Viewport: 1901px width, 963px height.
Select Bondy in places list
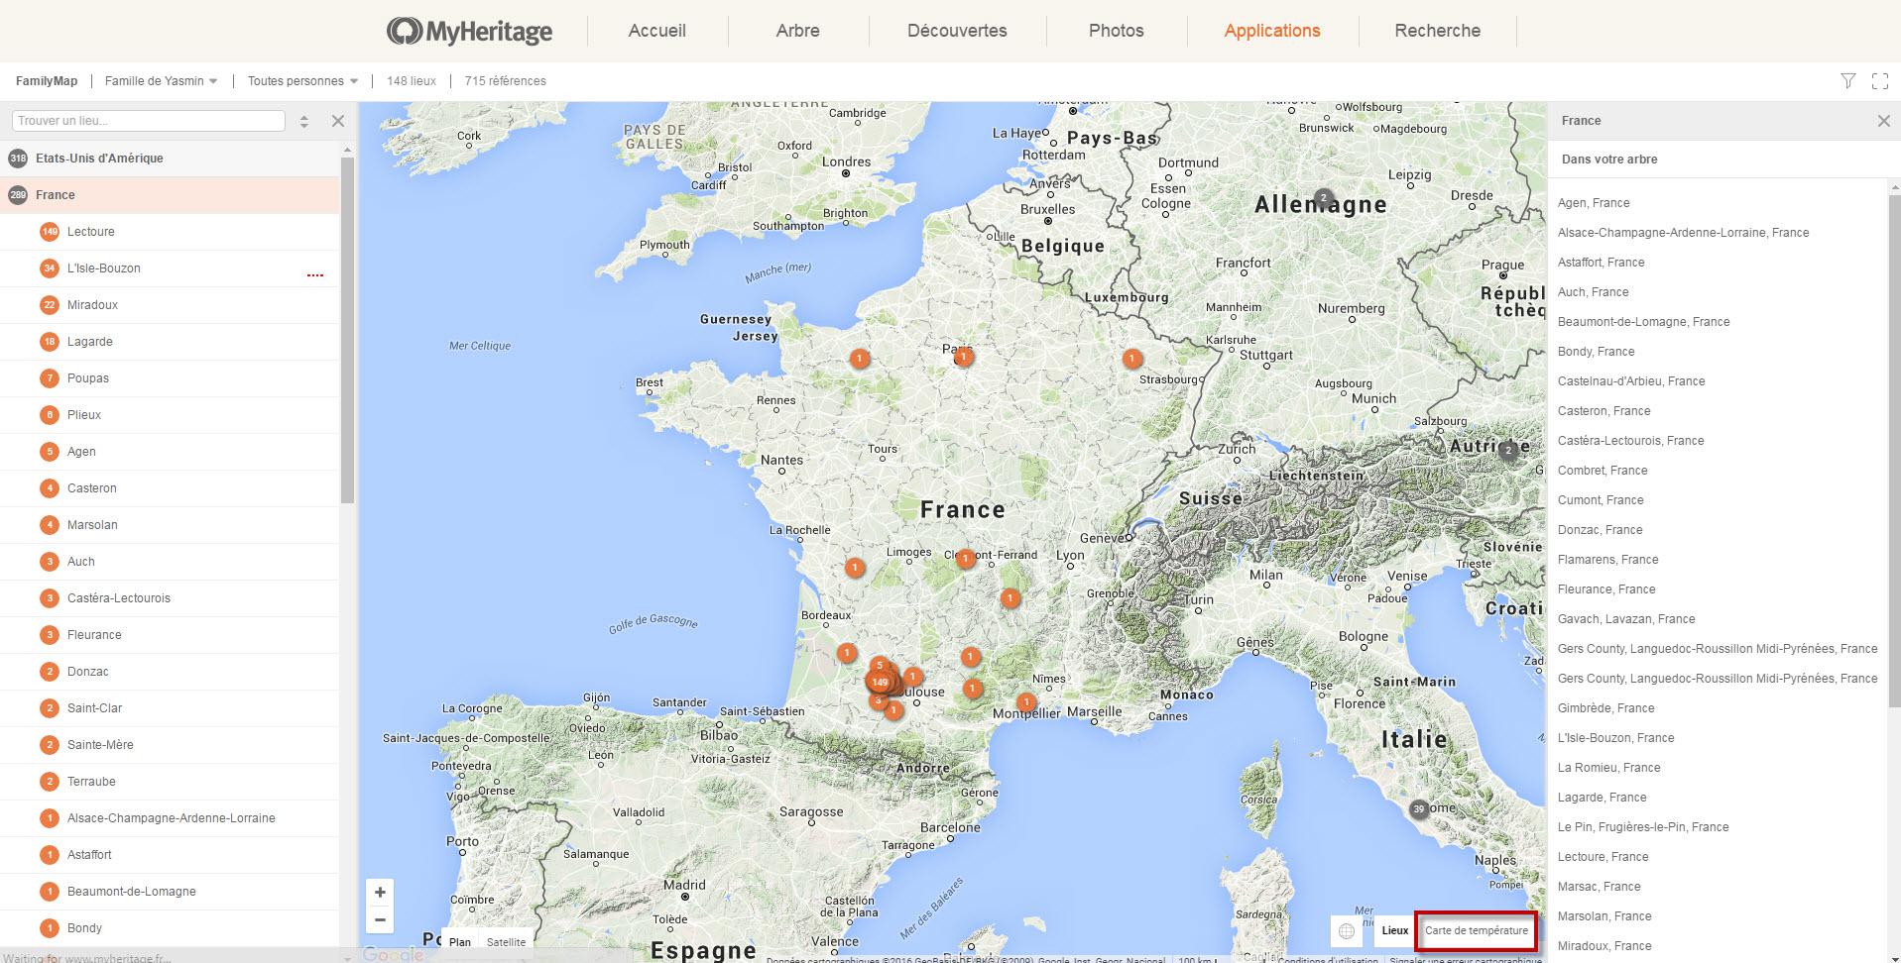(170, 928)
